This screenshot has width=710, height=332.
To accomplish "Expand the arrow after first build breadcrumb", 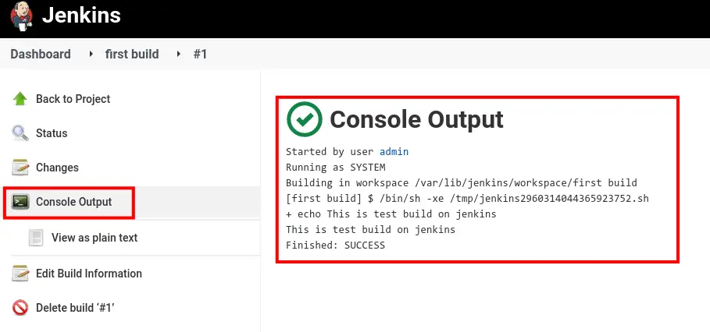I will 178,55.
